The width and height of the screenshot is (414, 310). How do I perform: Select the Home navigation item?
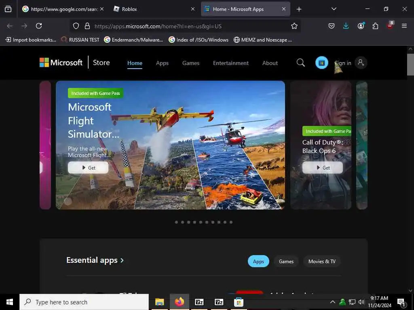(x=135, y=63)
